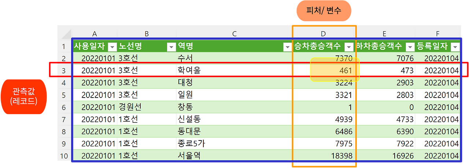Select row 4 header number
The image size is (469, 168).
point(64,83)
